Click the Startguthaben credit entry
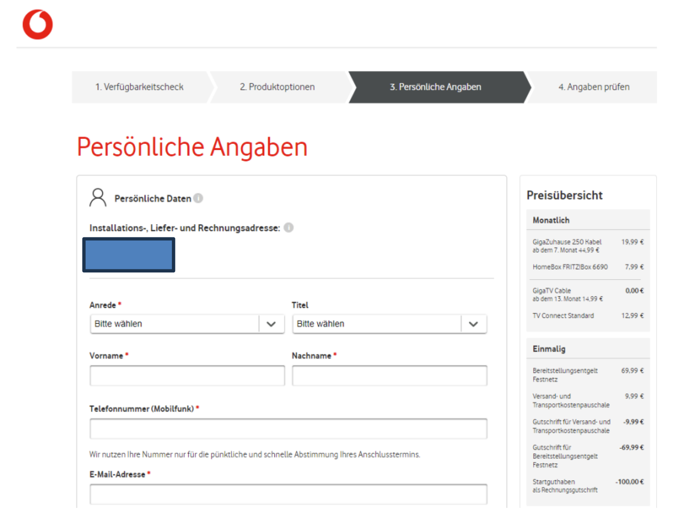678x526 pixels. tap(588, 486)
